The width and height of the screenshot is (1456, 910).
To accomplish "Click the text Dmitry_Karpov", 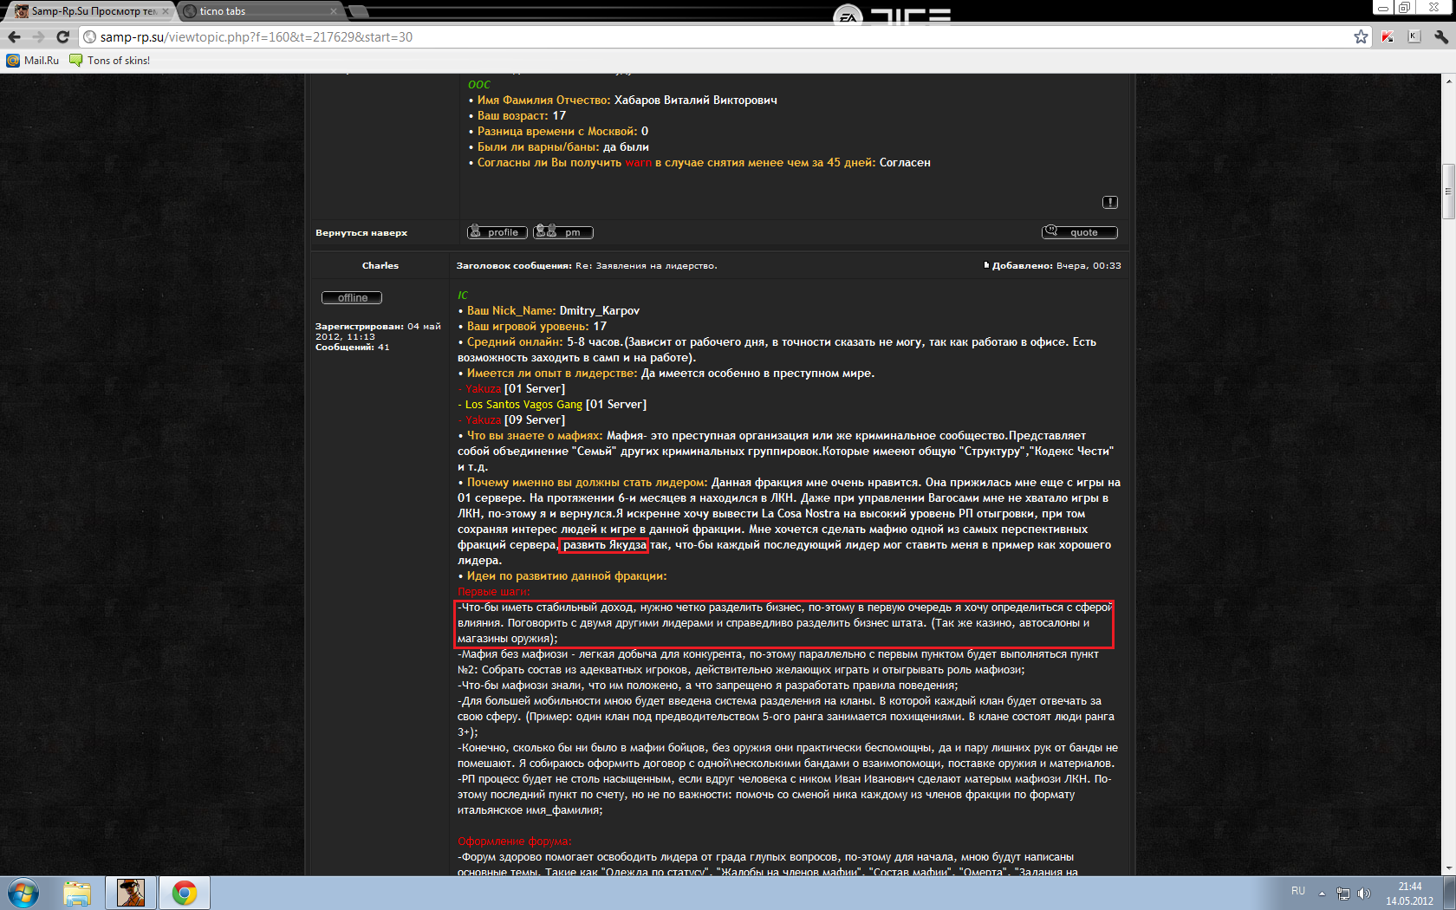I will pos(600,310).
